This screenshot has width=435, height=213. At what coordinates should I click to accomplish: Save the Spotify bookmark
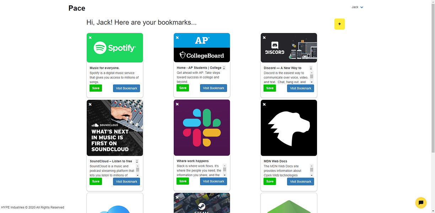96,88
